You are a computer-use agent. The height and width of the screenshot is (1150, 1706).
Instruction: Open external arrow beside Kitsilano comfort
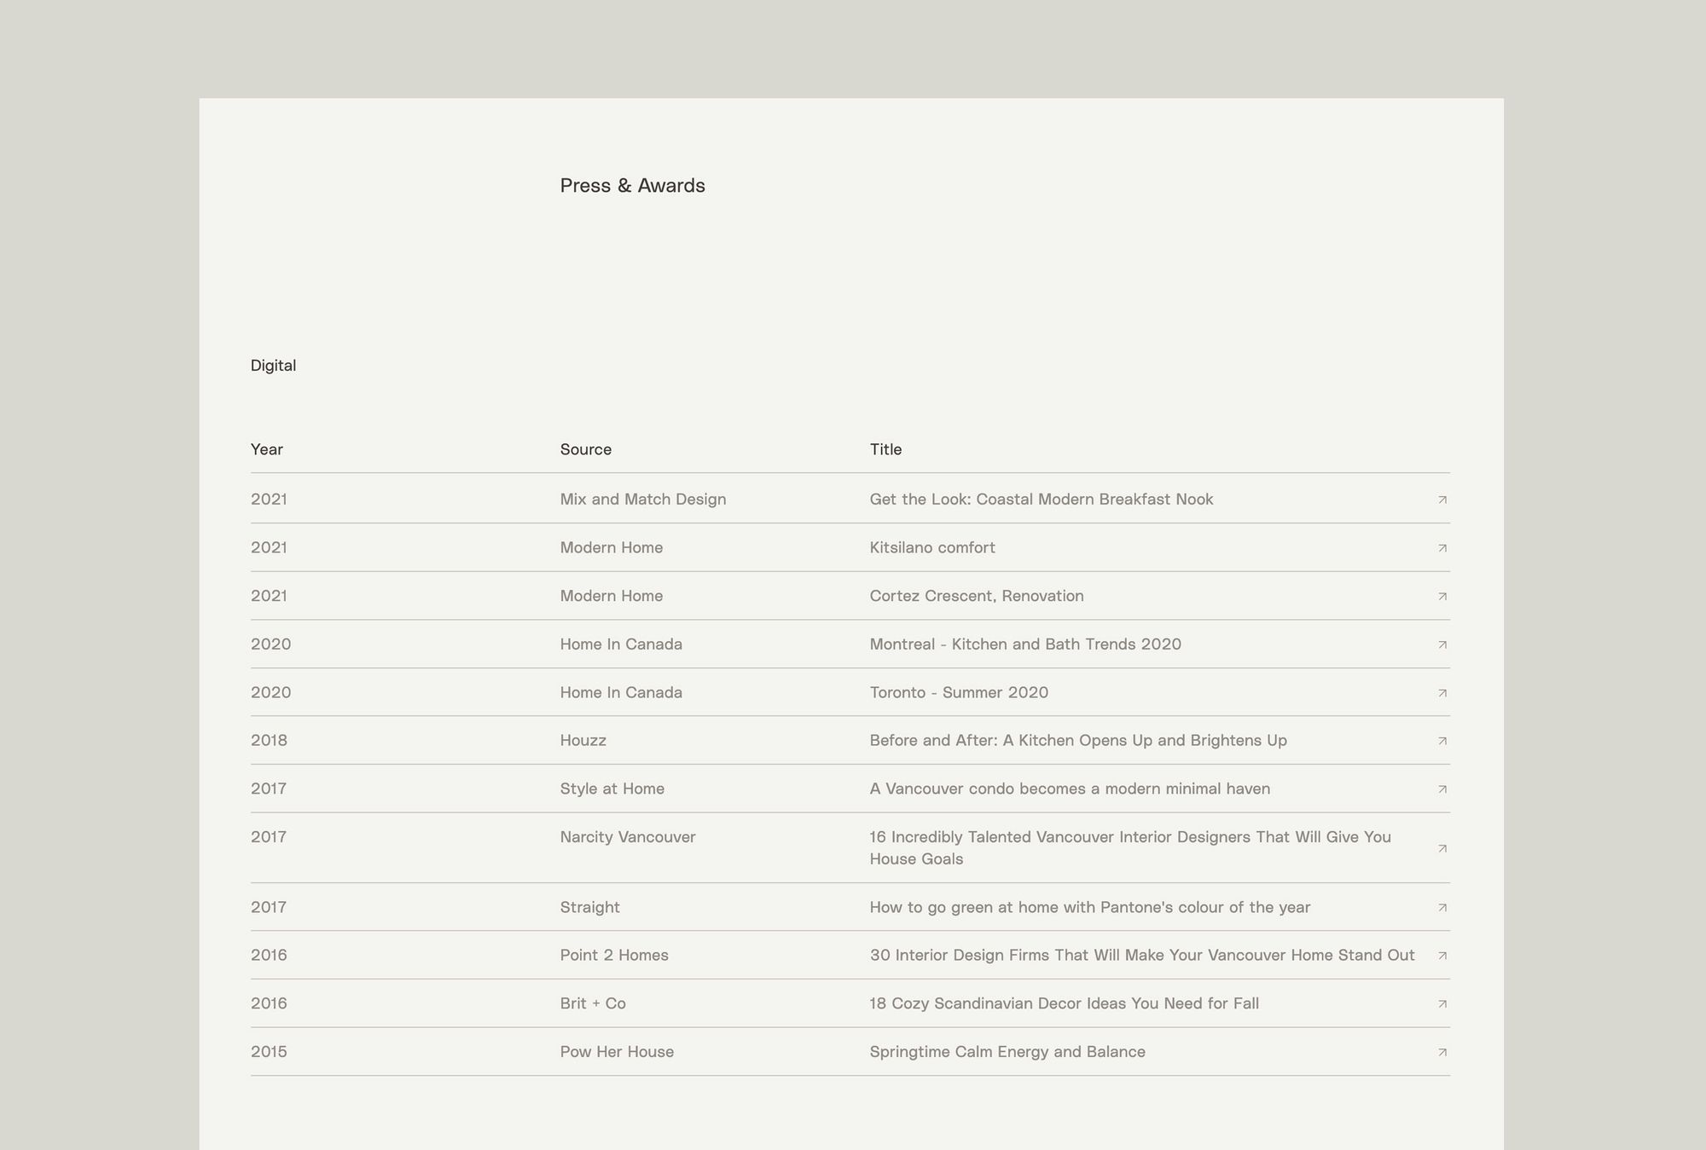tap(1442, 548)
